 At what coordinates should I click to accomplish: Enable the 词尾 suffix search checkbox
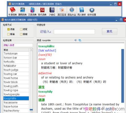[21, 29]
